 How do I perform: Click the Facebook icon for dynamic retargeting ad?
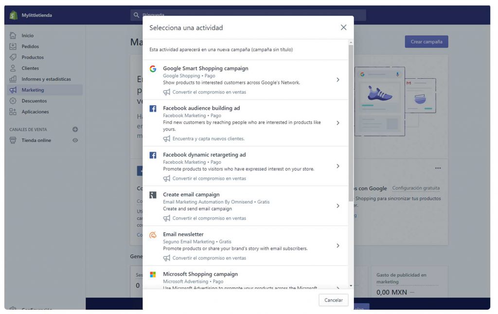tap(153, 155)
